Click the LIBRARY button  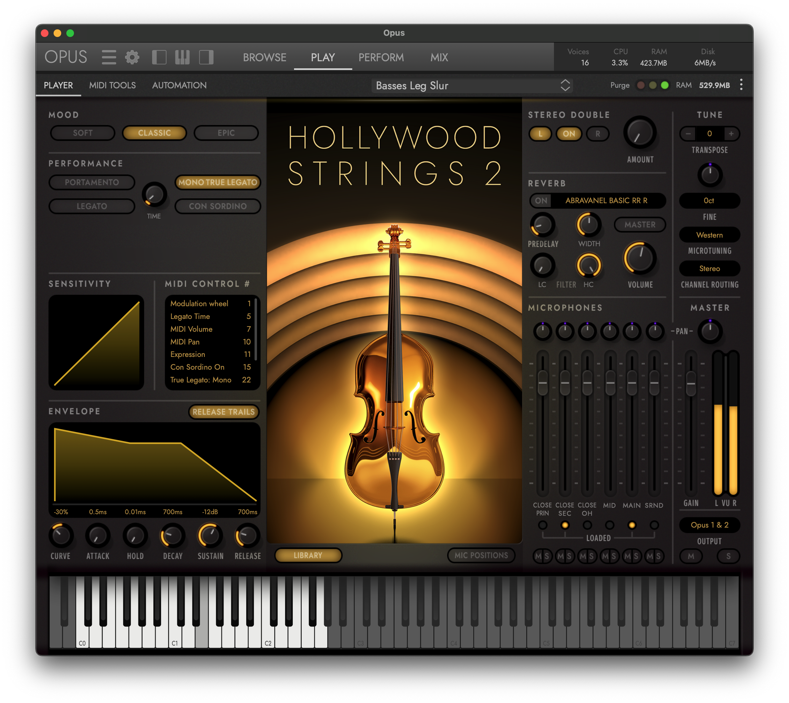click(x=308, y=555)
